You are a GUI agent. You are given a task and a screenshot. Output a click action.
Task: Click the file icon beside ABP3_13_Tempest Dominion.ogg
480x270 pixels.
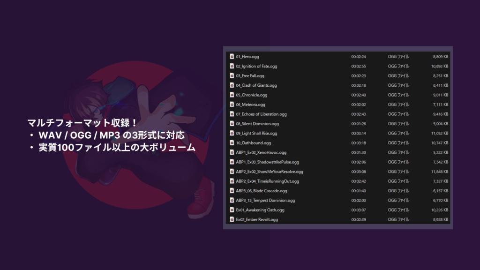click(232, 200)
